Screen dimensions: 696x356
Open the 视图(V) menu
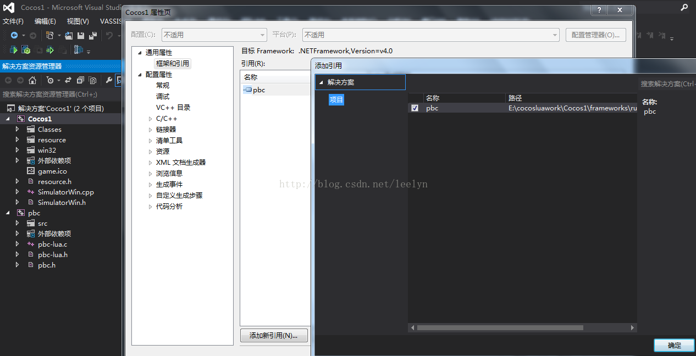78,21
